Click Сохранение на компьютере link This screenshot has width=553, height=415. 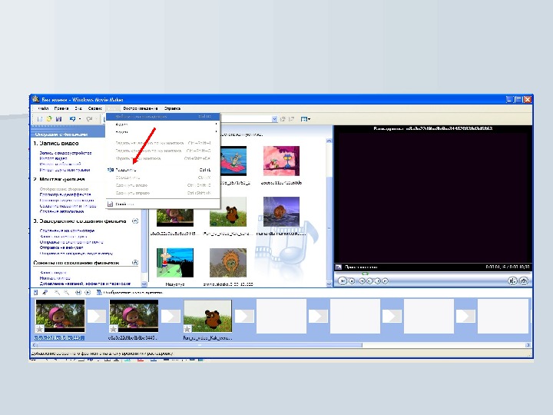tap(67, 231)
